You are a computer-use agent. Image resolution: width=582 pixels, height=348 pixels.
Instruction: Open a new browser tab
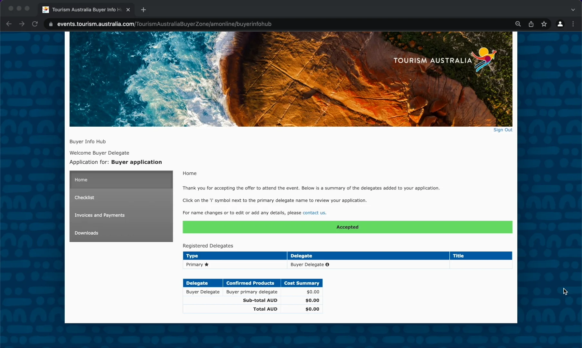click(x=144, y=10)
